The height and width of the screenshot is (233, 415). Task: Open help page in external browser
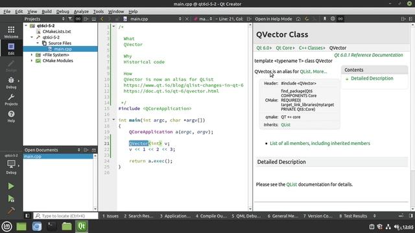(333, 19)
